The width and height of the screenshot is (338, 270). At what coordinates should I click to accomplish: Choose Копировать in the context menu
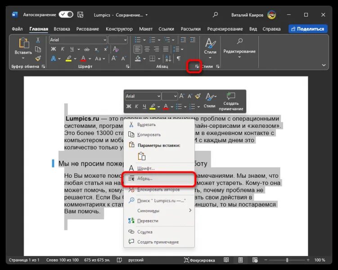159,135
